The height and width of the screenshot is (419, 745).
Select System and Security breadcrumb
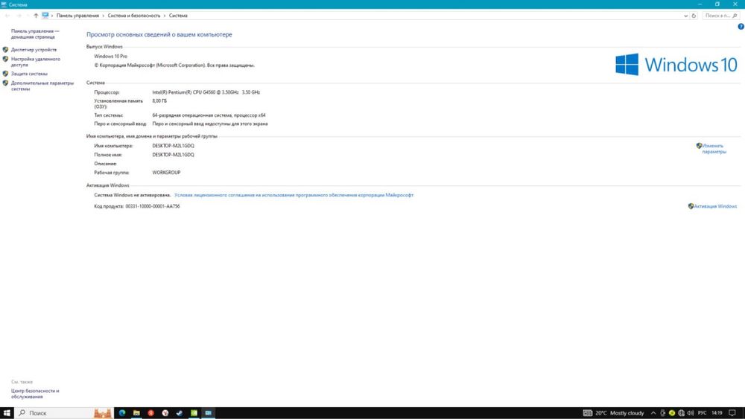tap(134, 16)
